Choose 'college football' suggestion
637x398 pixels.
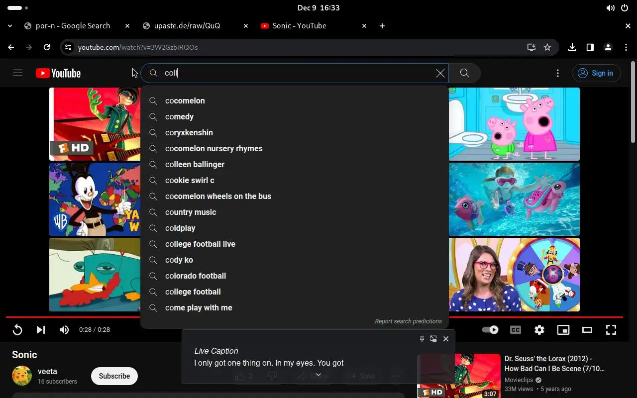point(295,292)
